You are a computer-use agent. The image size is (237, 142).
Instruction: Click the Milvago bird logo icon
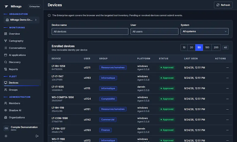click(6, 6)
